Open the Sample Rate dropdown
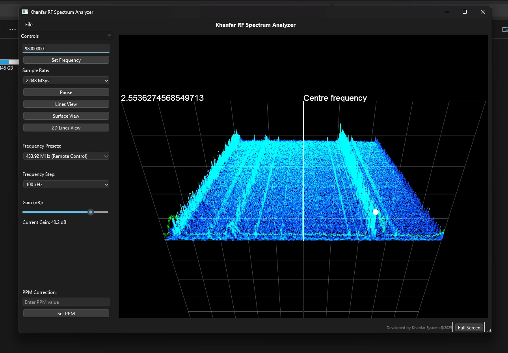 pyautogui.click(x=66, y=80)
